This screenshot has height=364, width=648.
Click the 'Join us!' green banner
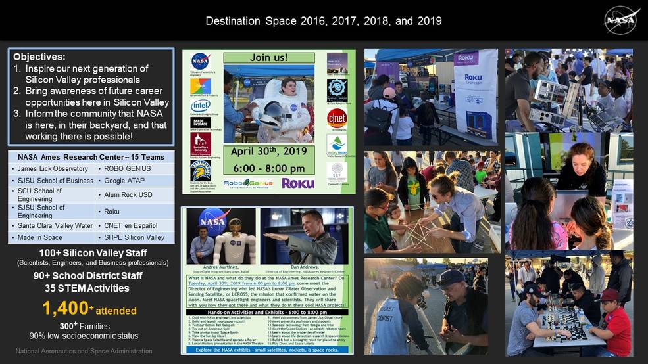pos(269,57)
